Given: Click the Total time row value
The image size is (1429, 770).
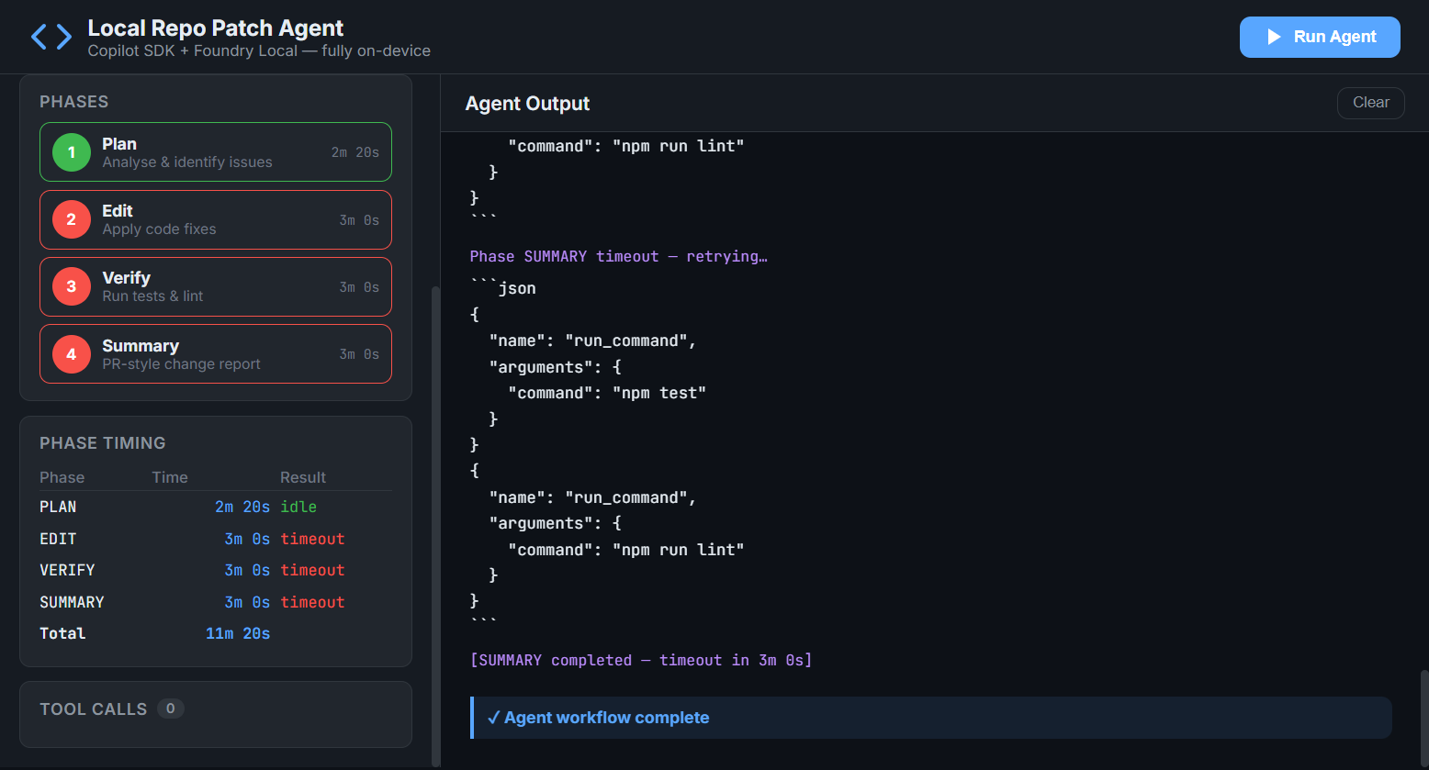Looking at the screenshot, I should [x=238, y=633].
